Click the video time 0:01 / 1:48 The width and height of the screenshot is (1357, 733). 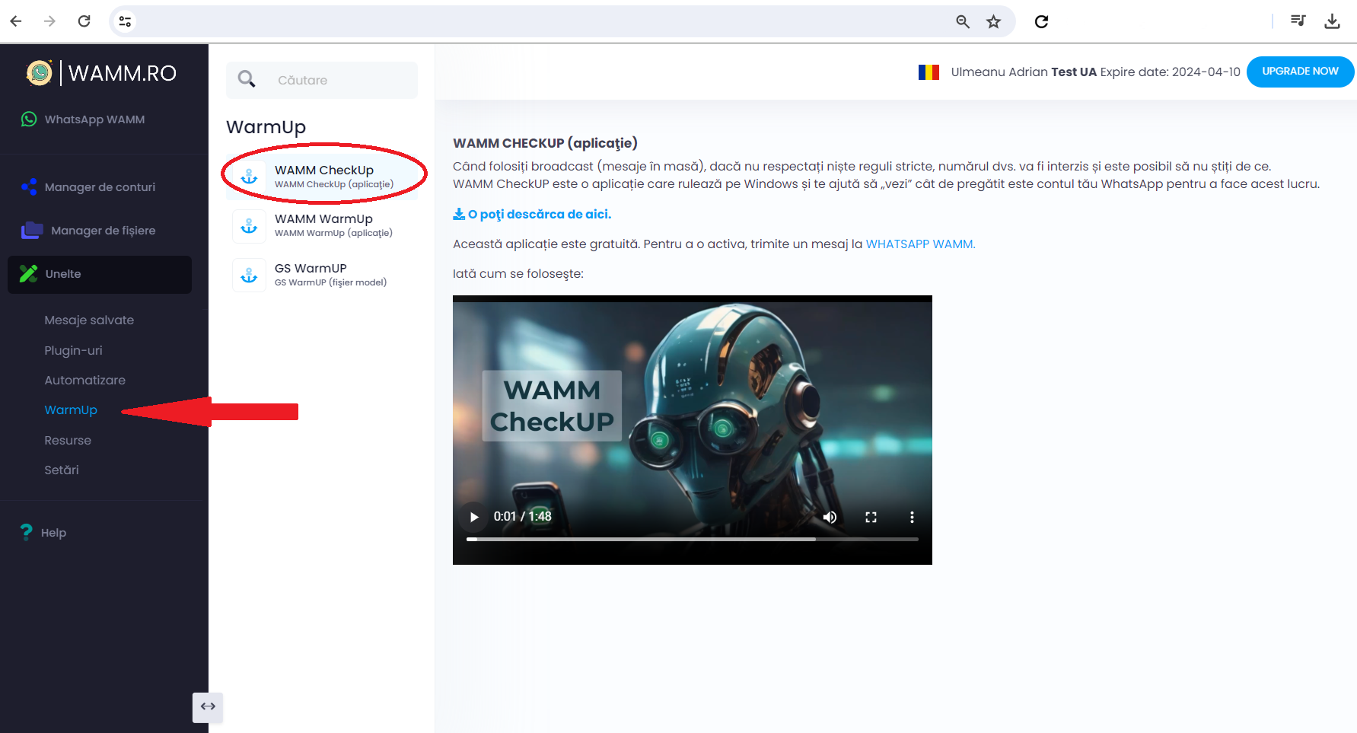[x=522, y=517]
